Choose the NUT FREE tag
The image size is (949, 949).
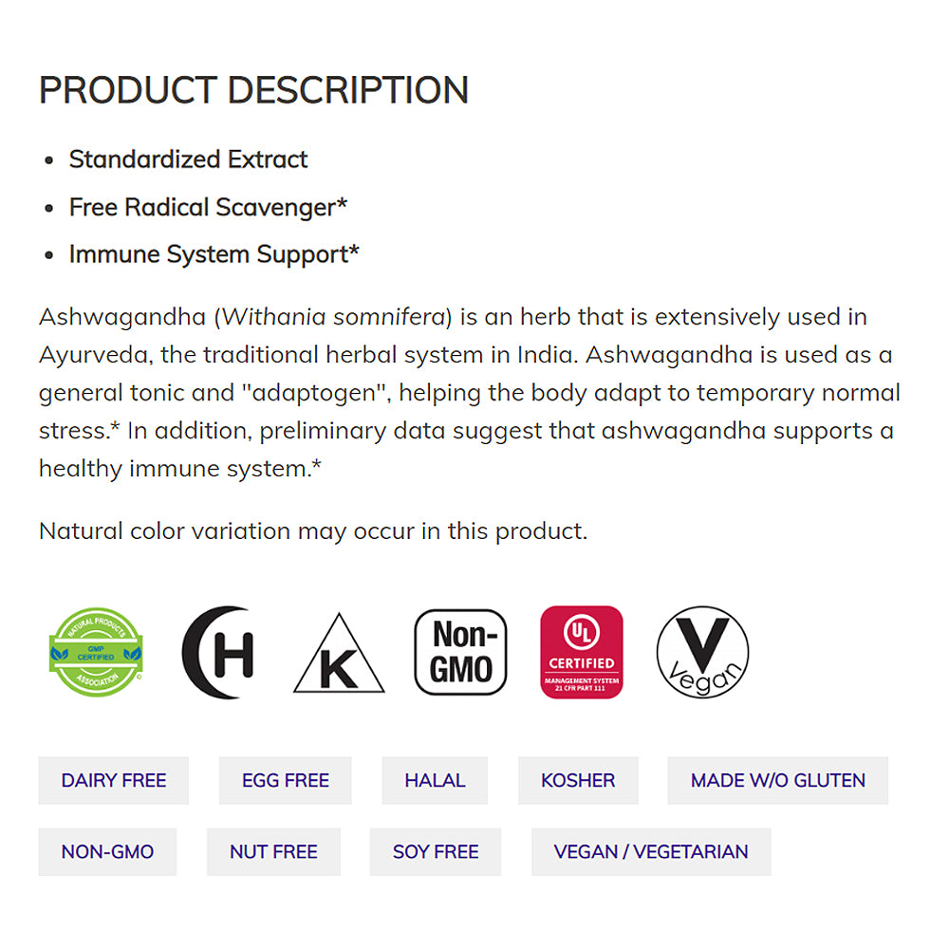[273, 851]
